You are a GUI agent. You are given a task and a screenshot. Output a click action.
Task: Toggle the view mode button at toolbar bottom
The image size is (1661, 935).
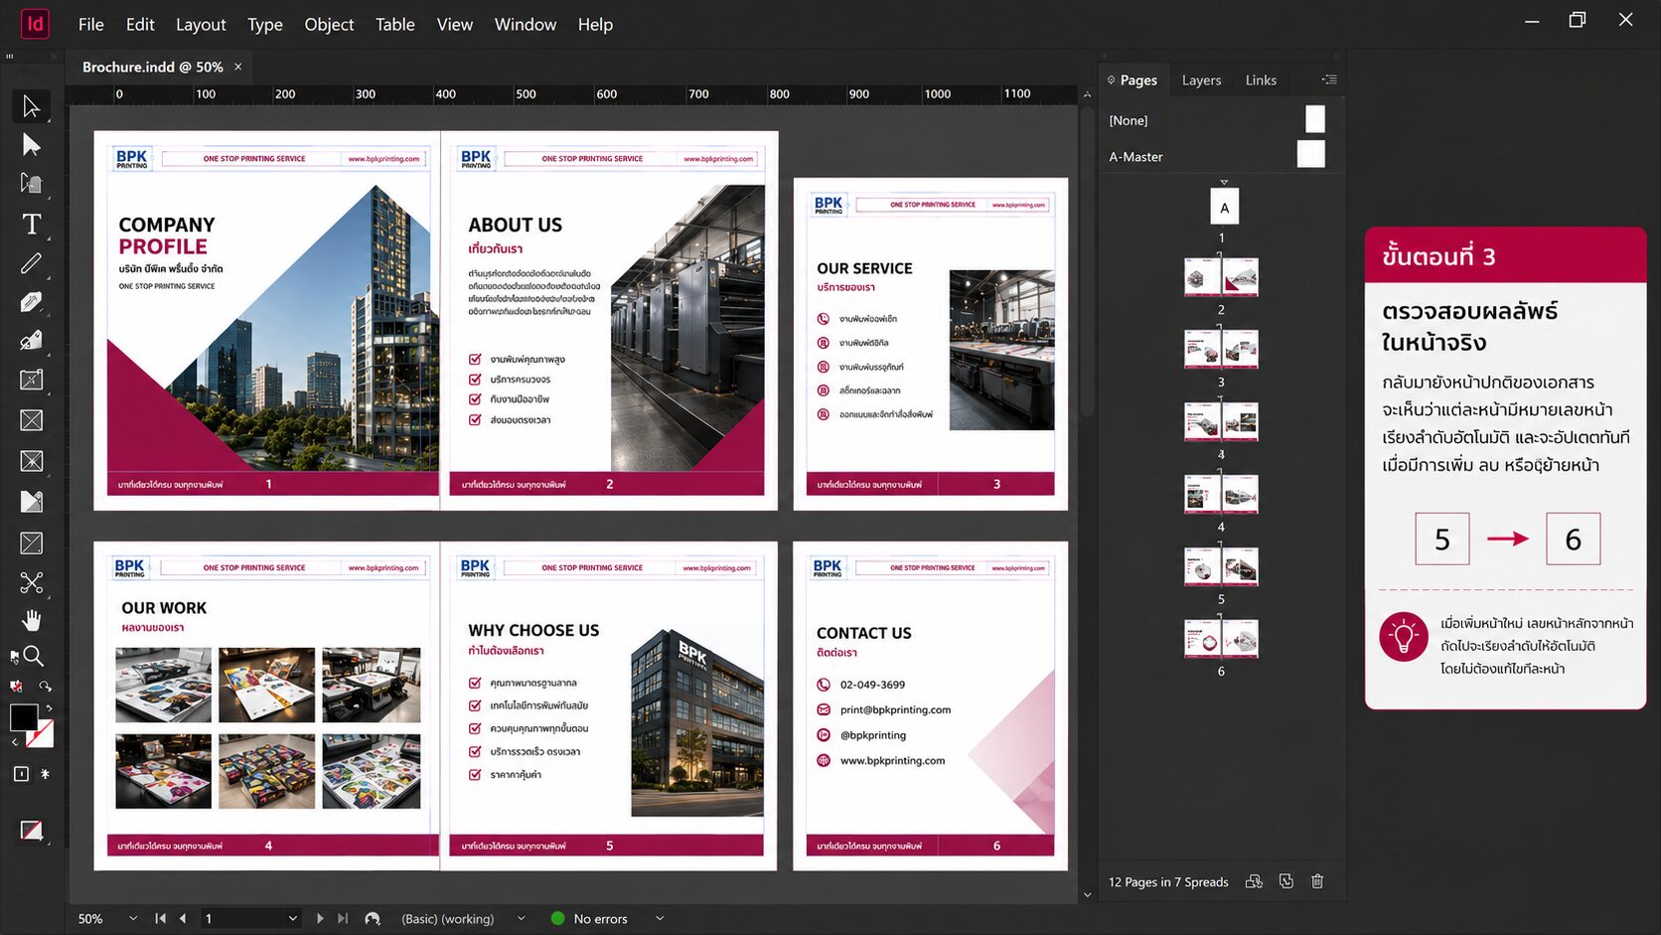(31, 830)
